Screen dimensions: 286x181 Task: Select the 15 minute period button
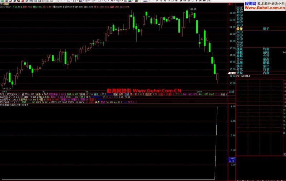(161, 1)
